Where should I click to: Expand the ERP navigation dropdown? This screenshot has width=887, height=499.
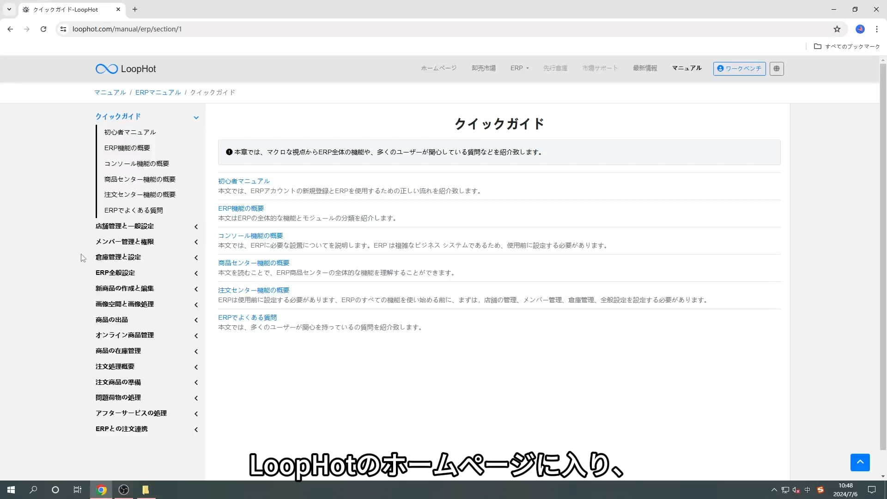click(x=519, y=68)
